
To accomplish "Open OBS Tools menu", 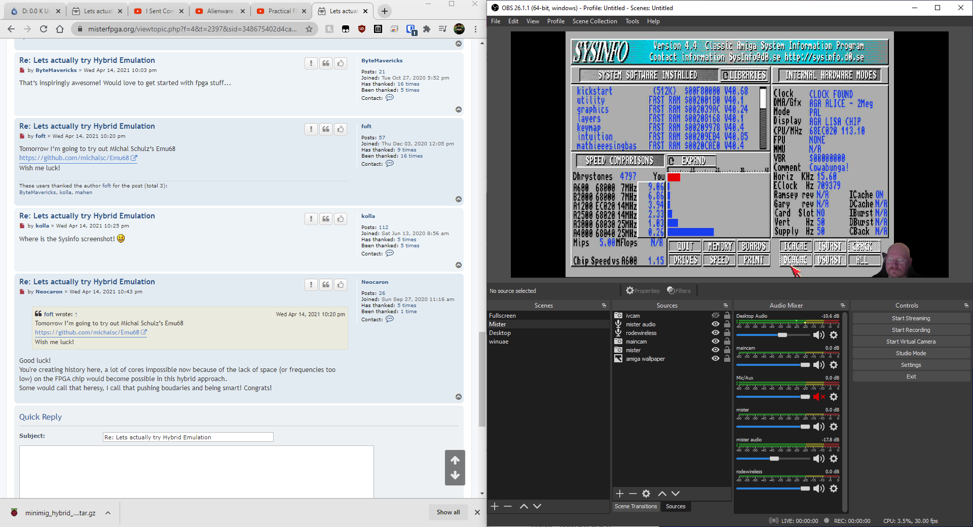I will point(632,21).
